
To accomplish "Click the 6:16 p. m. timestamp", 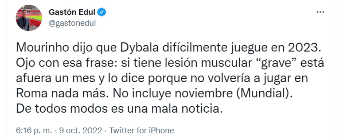I will point(30,130).
